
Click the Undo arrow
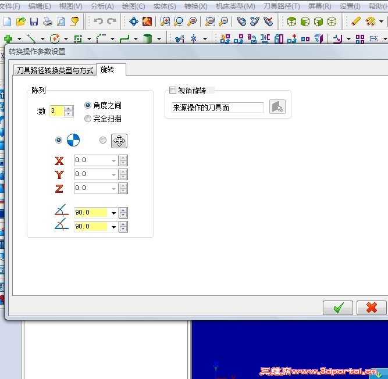click(98, 21)
